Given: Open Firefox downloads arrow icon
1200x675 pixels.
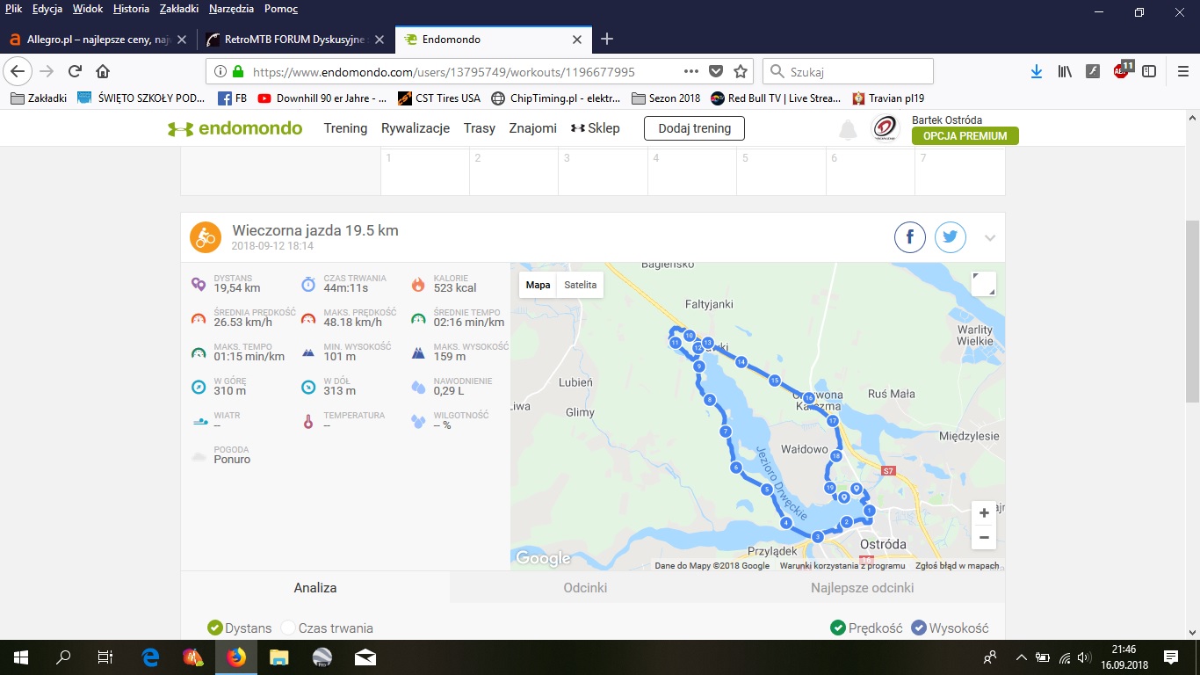Looking at the screenshot, I should 1037,71.
